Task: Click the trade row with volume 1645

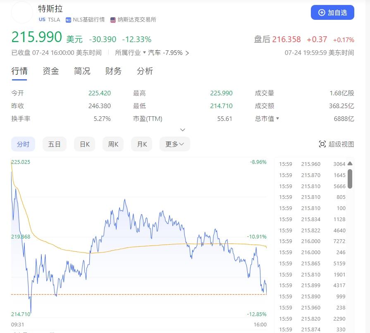Action: (312, 175)
